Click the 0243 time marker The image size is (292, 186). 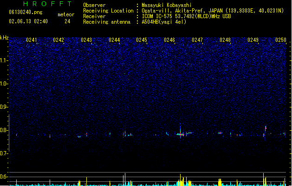click(86, 40)
